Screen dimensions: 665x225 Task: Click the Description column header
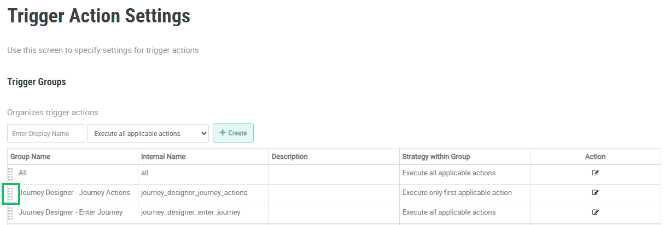[289, 157]
